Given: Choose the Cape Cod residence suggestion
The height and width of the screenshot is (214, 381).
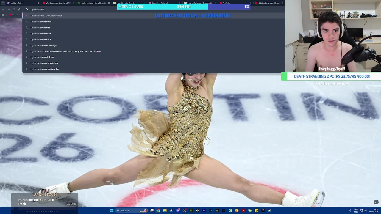Looking at the screenshot, I should (154, 51).
